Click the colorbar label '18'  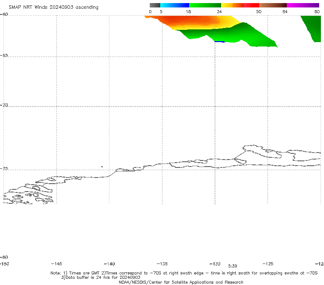point(188,11)
